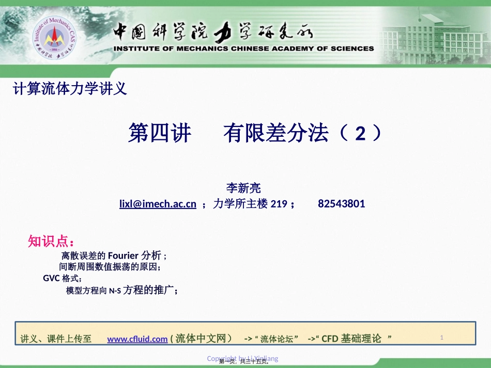The width and height of the screenshot is (491, 368).
Task: Select the 离散误差的 Fourier 分析 bullet
Action: 114,255
